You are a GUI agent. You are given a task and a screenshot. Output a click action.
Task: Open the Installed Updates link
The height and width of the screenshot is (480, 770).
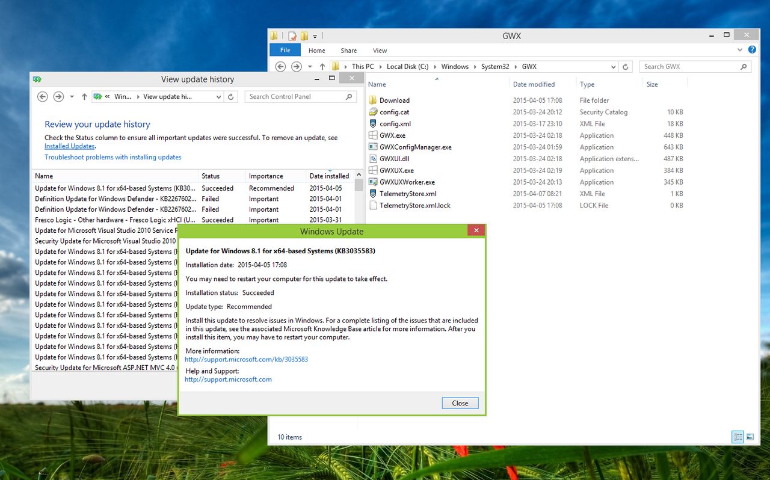69,146
